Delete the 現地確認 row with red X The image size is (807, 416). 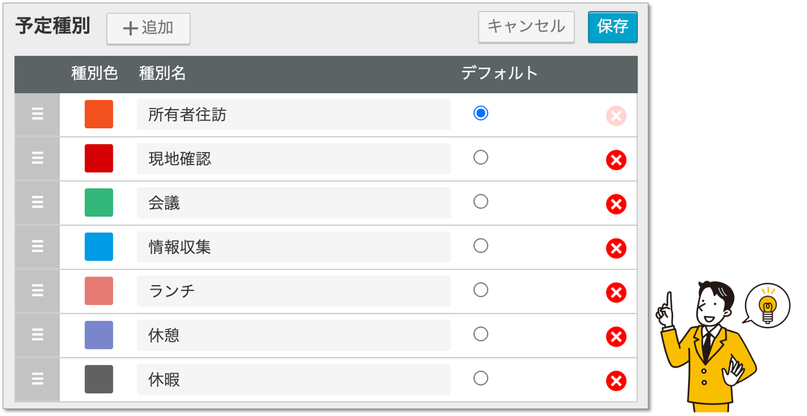[x=616, y=160]
